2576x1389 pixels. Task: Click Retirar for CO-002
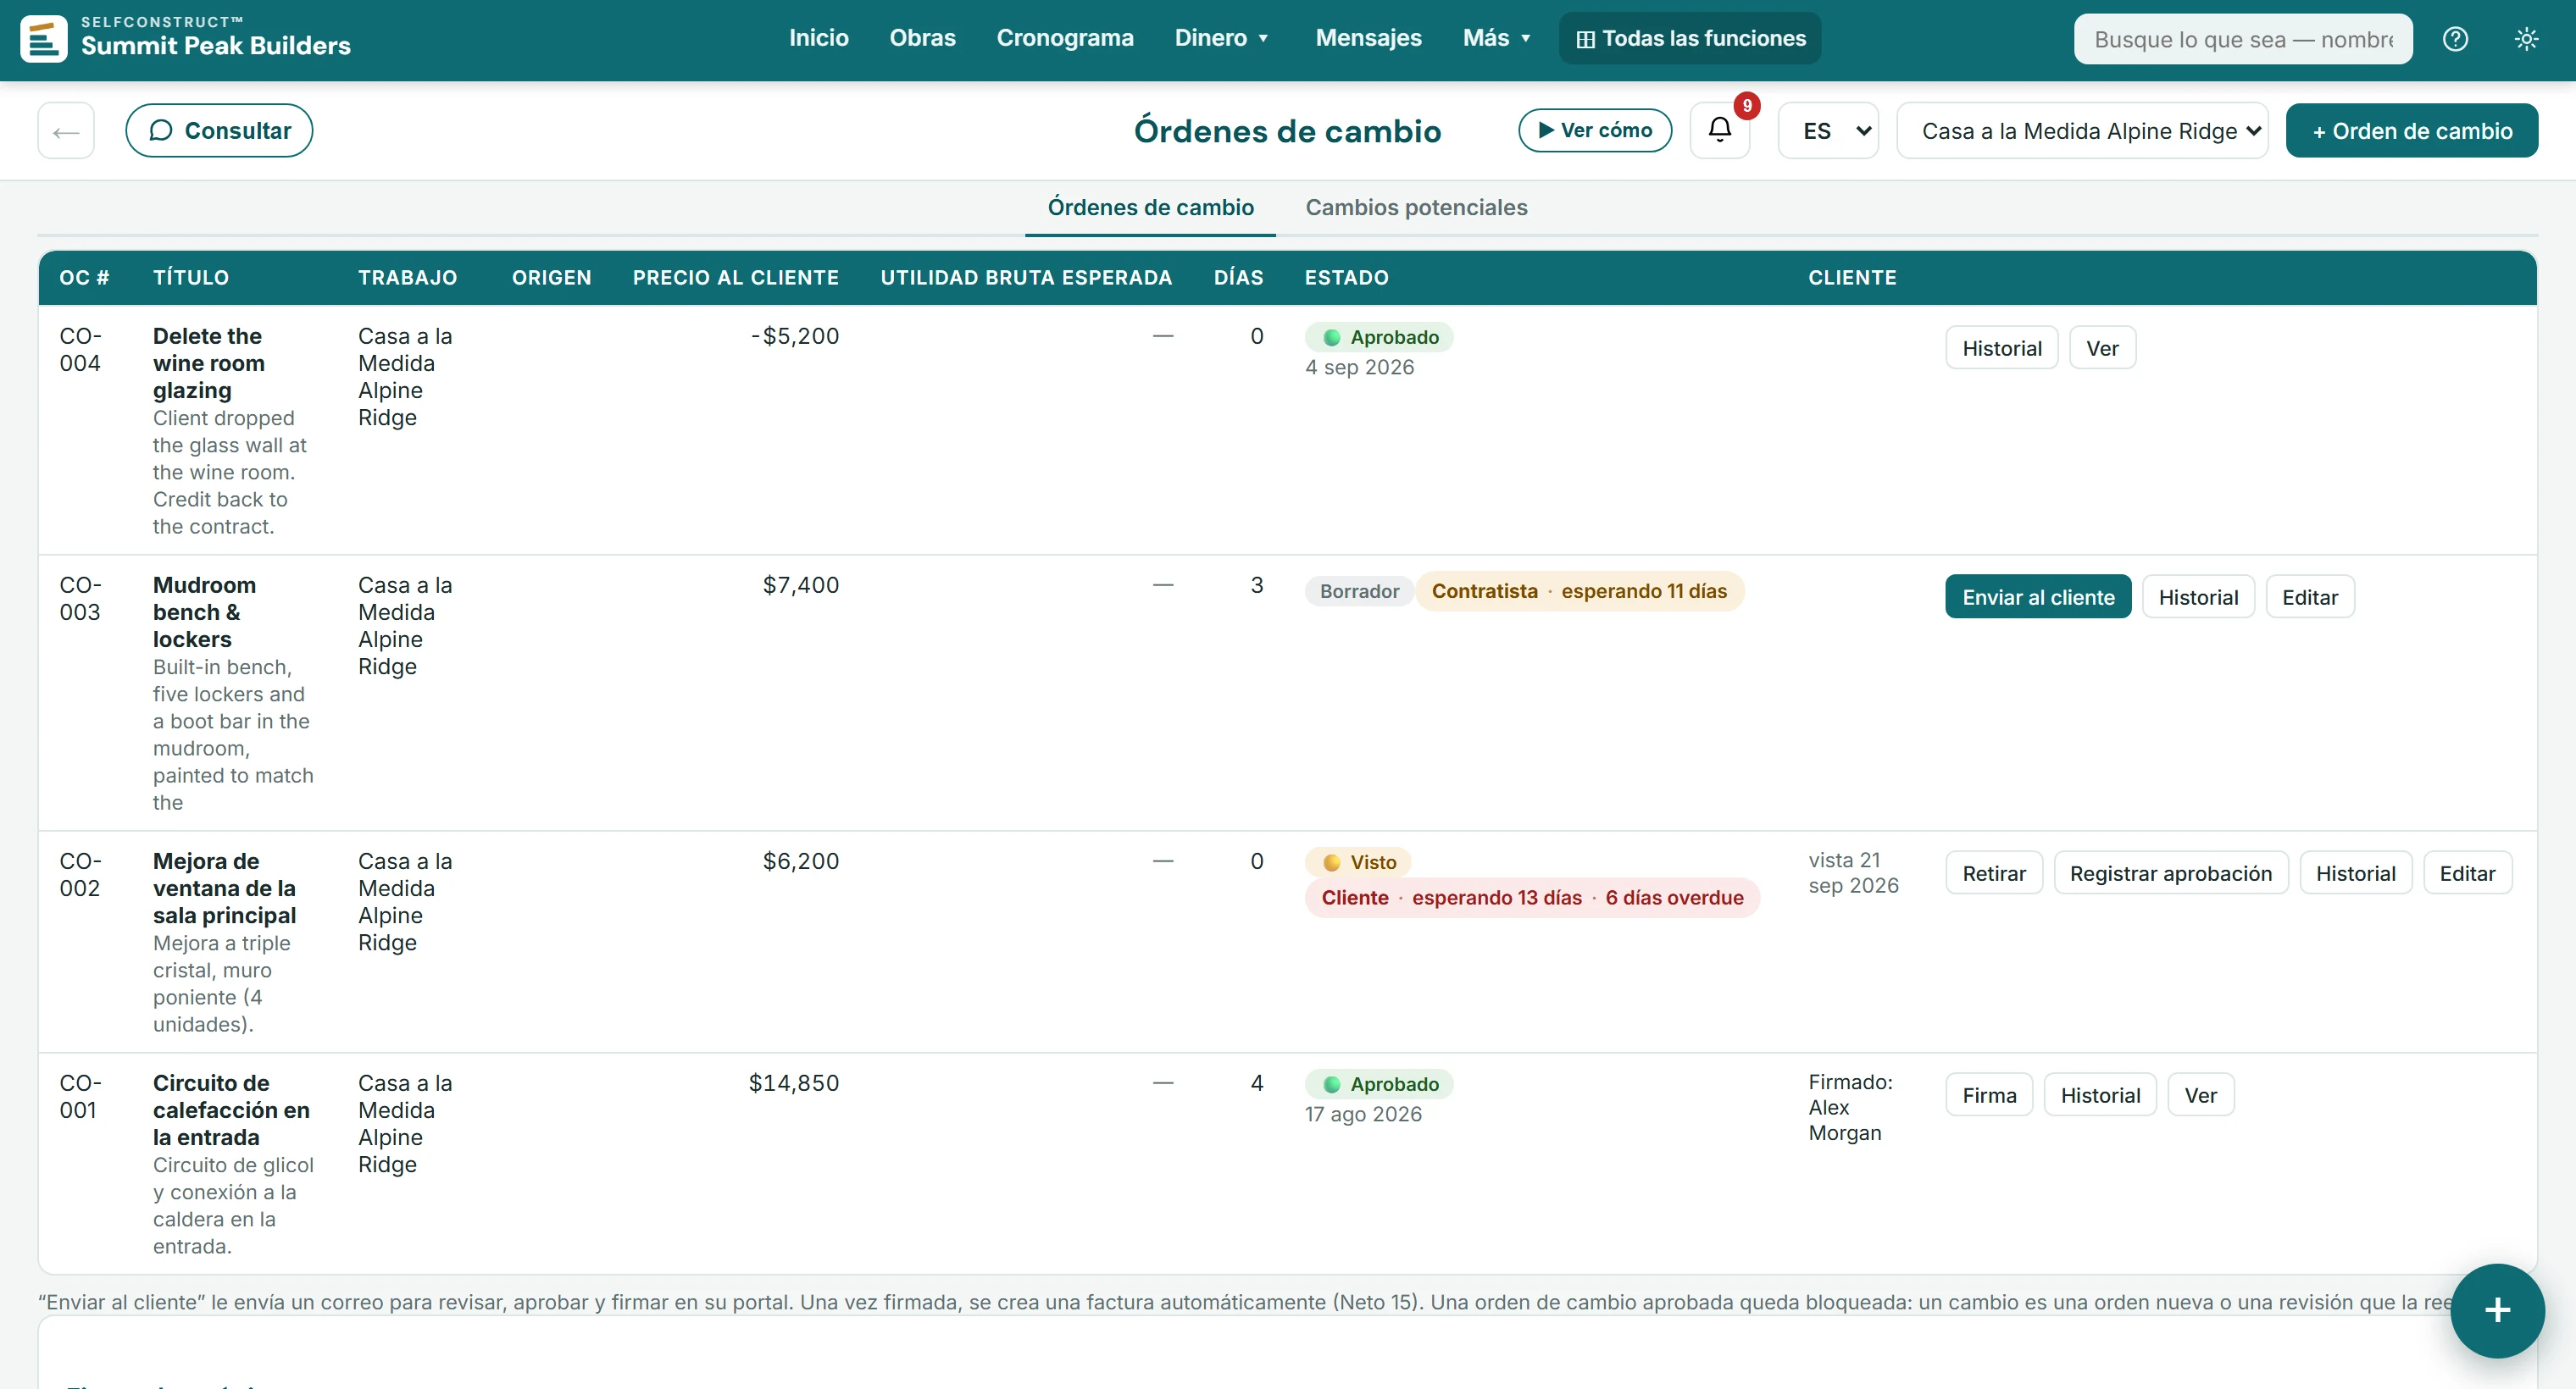pos(1993,872)
